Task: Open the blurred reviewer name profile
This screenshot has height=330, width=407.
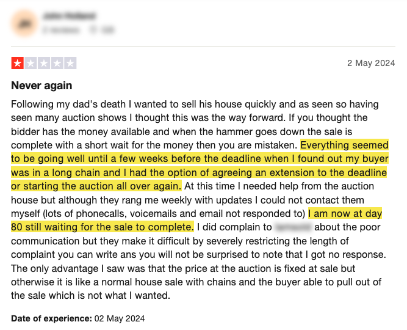Action: (x=69, y=15)
